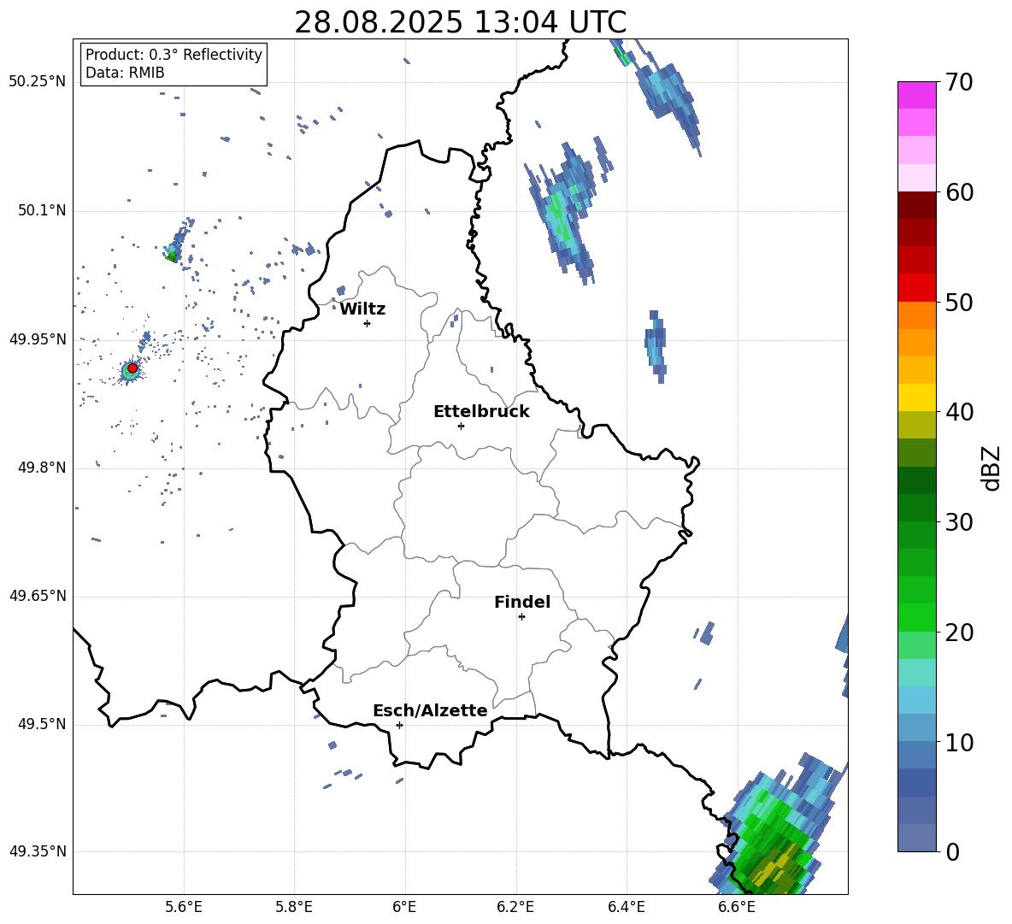Image resolution: width=1012 pixels, height=924 pixels.
Task: Click the Ettelbruck station cross marker
Action: (461, 426)
